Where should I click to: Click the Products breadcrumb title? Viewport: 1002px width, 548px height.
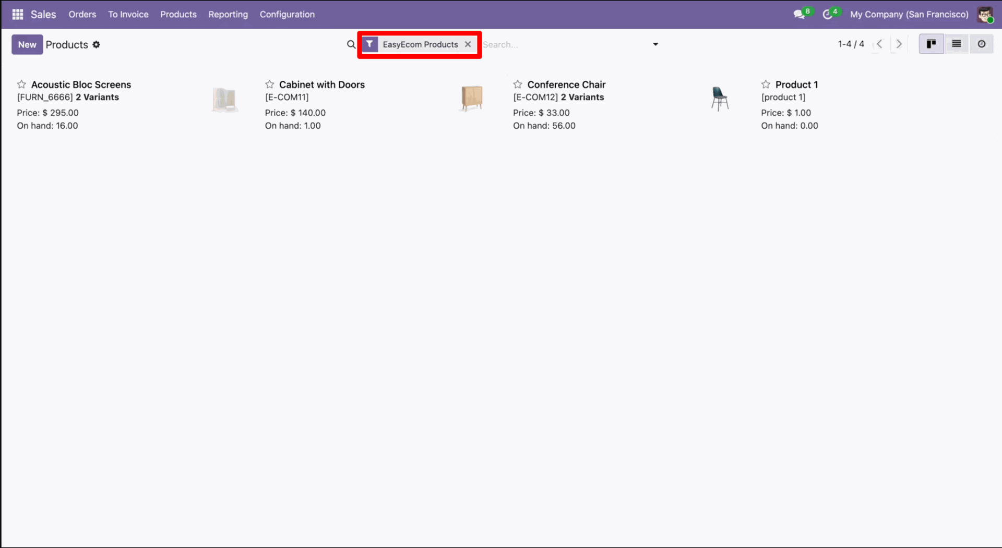(x=67, y=45)
